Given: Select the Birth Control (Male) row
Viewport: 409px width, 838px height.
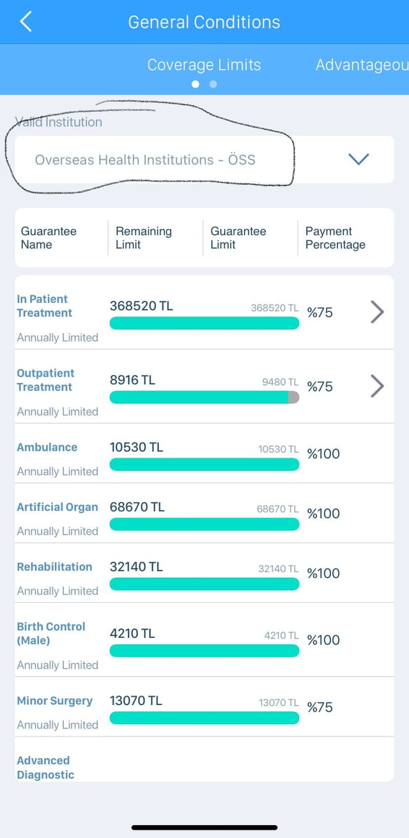Looking at the screenshot, I should click(x=204, y=640).
